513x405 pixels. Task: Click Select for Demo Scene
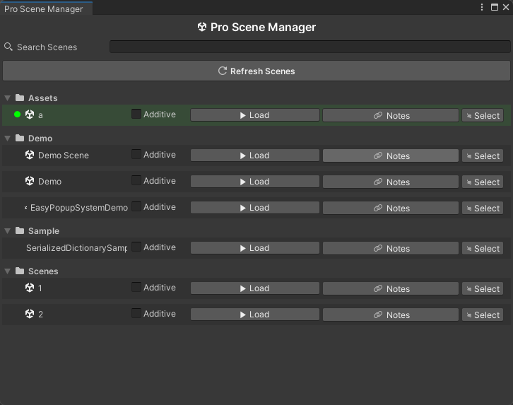483,155
